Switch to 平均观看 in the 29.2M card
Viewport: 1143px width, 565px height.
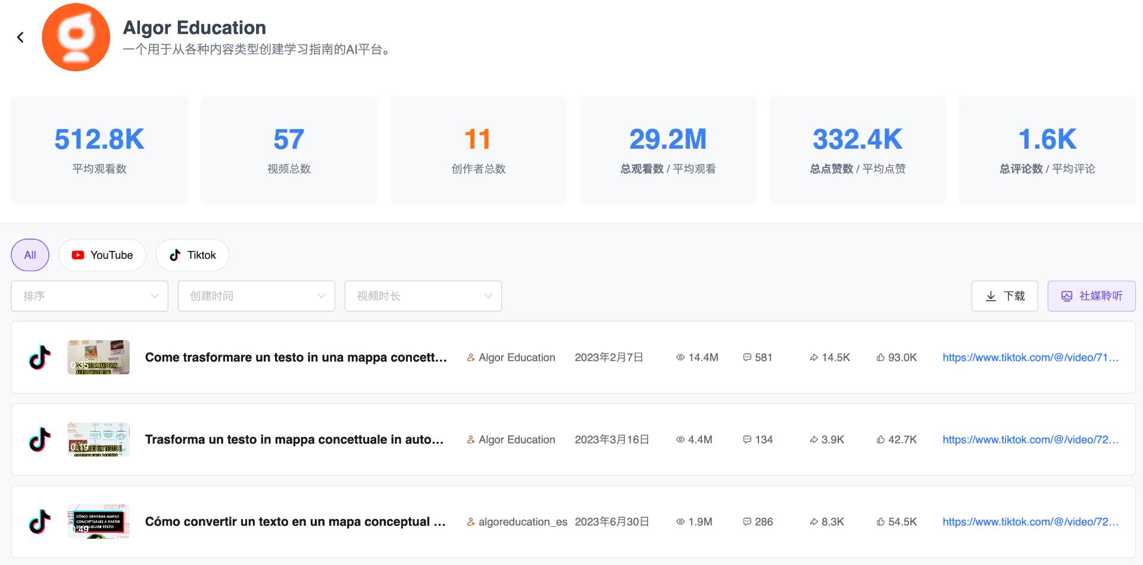point(694,169)
